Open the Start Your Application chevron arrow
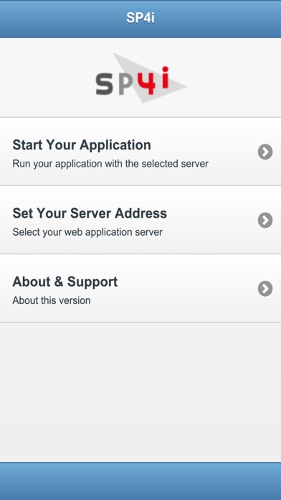 point(265,152)
